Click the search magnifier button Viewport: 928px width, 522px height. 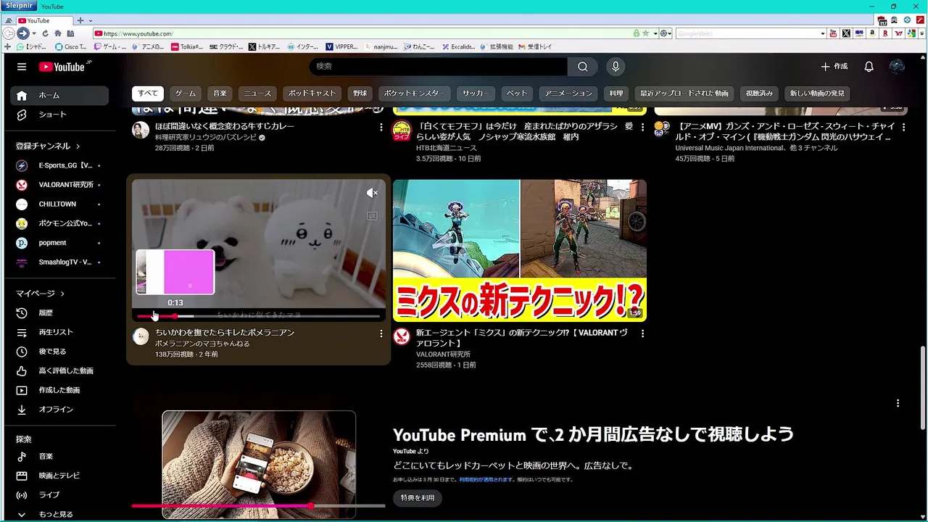pos(583,67)
